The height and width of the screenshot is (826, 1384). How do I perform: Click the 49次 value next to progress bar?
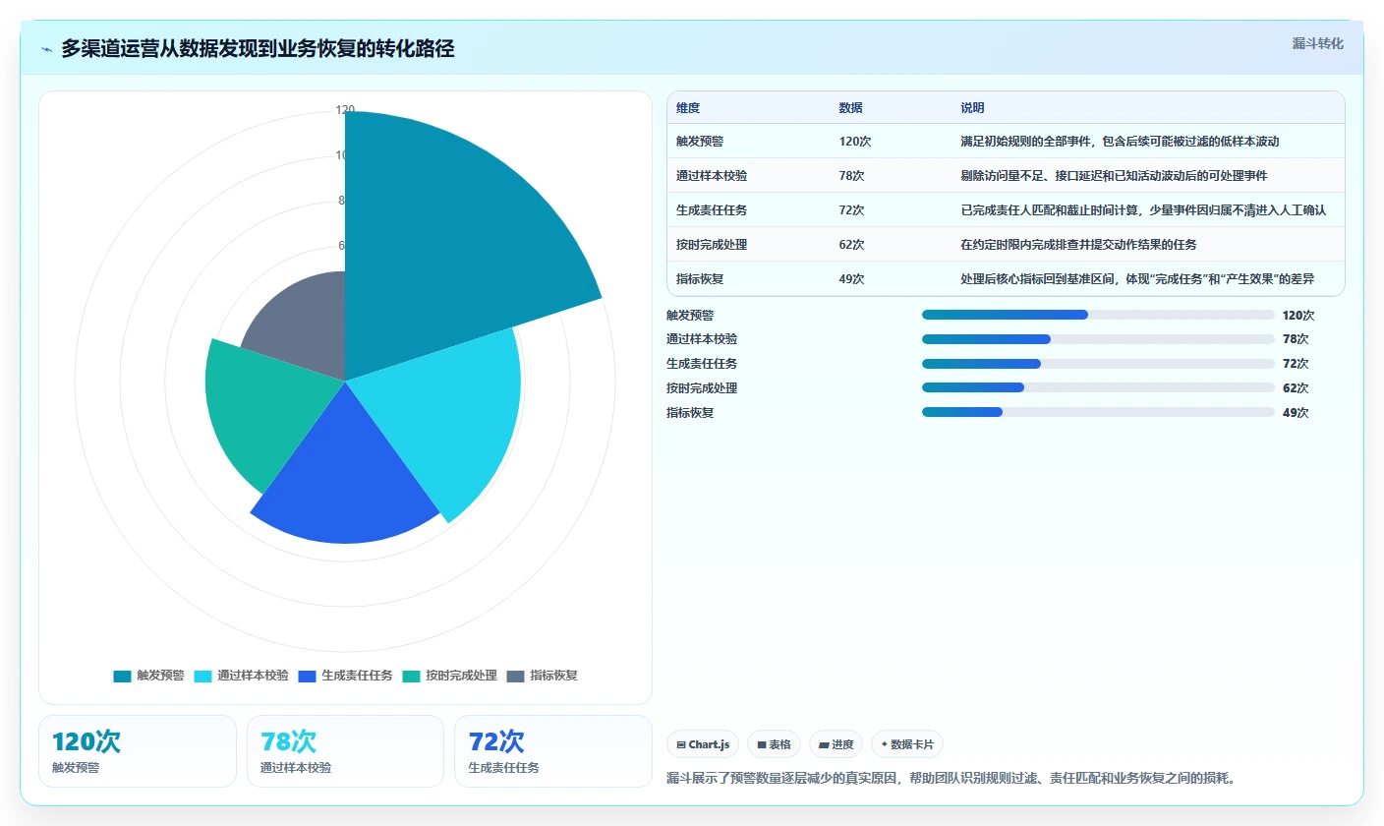click(1296, 413)
